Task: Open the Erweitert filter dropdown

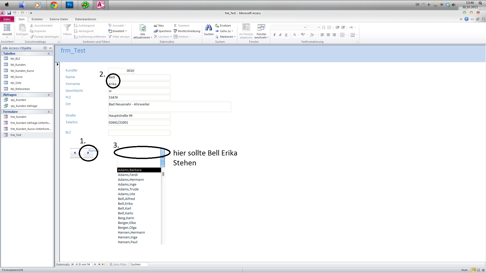Action: coord(117,31)
